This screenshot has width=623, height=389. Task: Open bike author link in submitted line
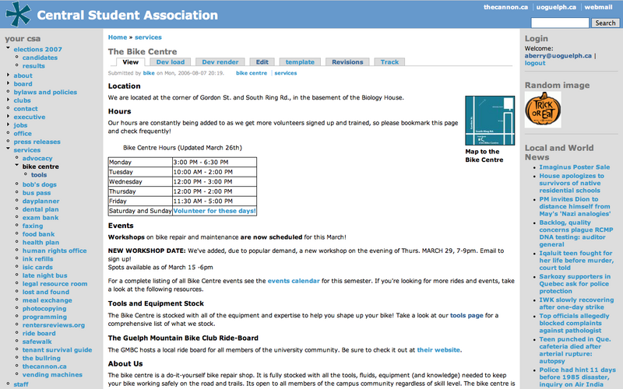point(149,73)
